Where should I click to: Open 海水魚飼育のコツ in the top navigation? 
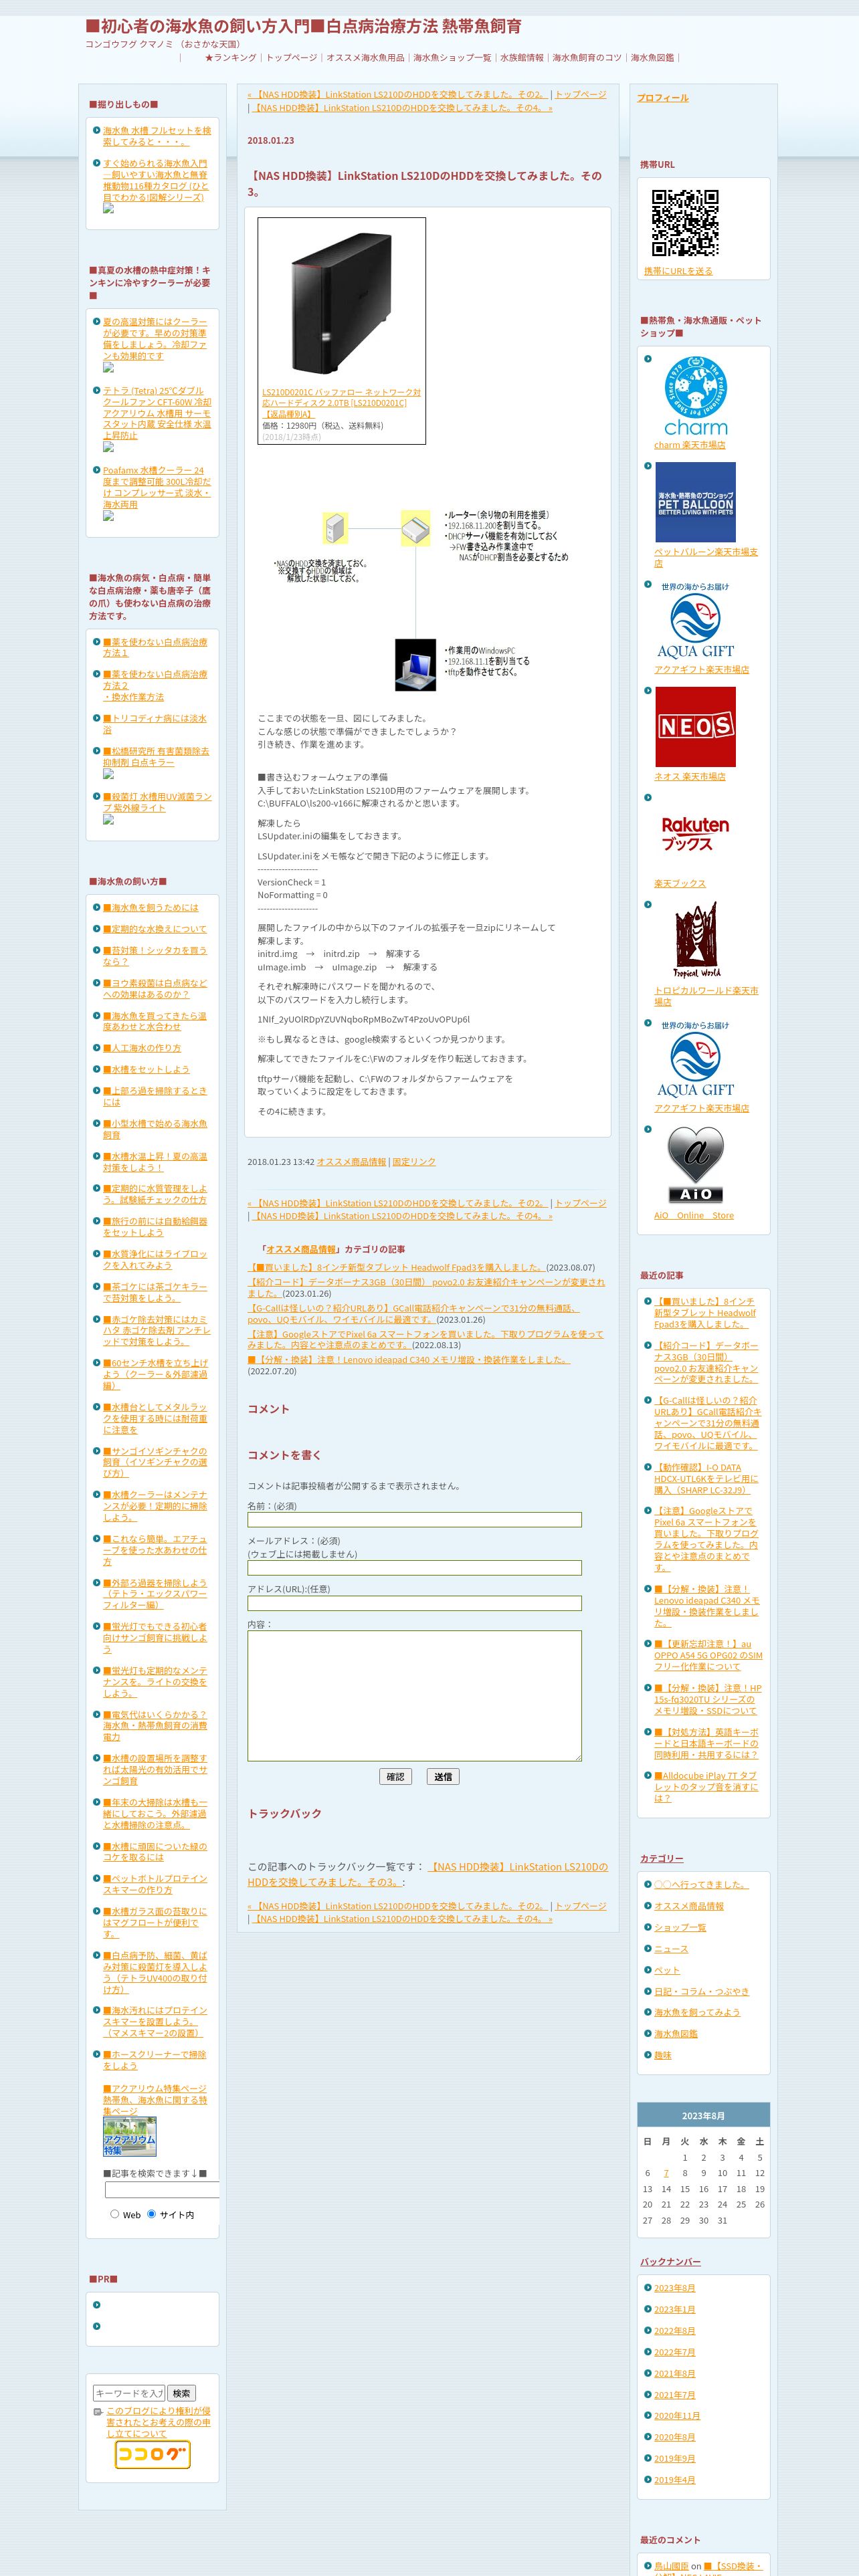[587, 58]
